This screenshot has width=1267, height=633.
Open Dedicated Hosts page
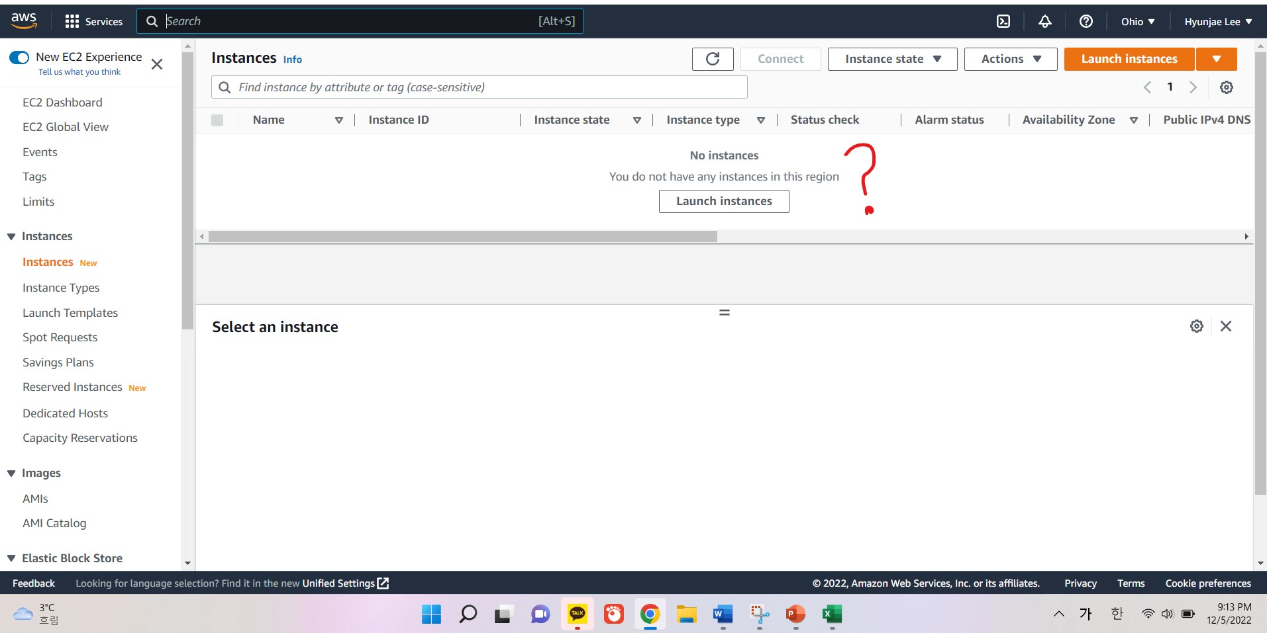click(x=65, y=413)
